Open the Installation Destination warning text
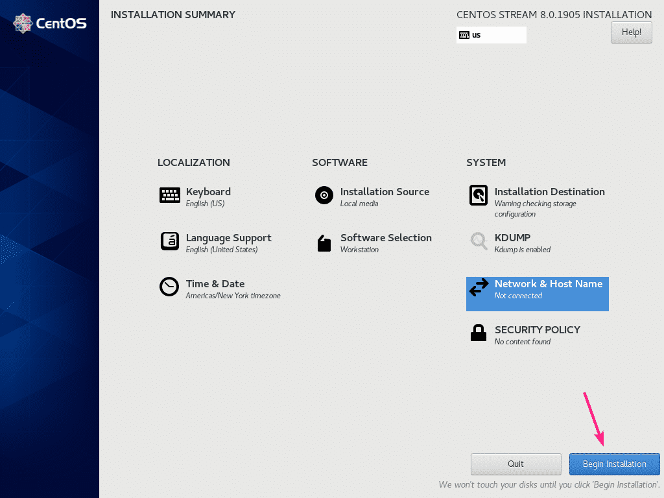The height and width of the screenshot is (498, 664). (x=535, y=209)
